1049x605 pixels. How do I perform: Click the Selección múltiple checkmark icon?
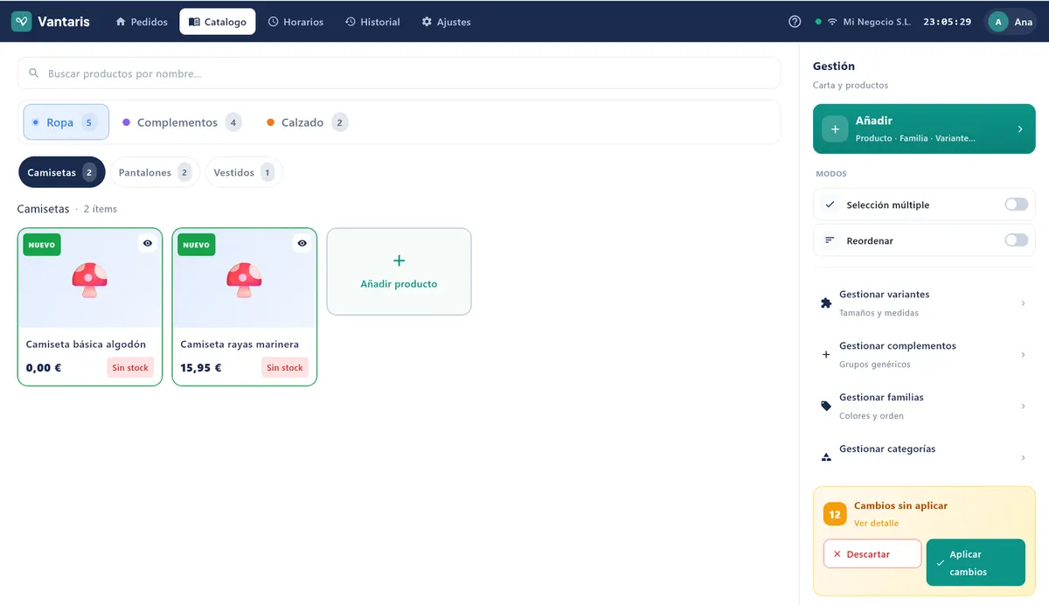pos(830,205)
